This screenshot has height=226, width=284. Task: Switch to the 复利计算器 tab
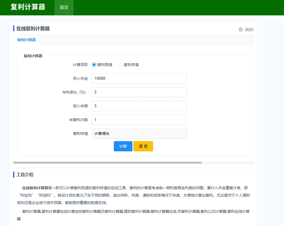click(26, 40)
